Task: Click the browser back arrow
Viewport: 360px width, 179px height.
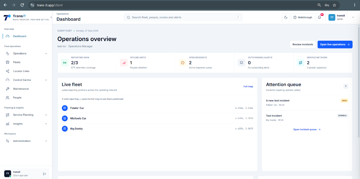Action: [5, 5]
